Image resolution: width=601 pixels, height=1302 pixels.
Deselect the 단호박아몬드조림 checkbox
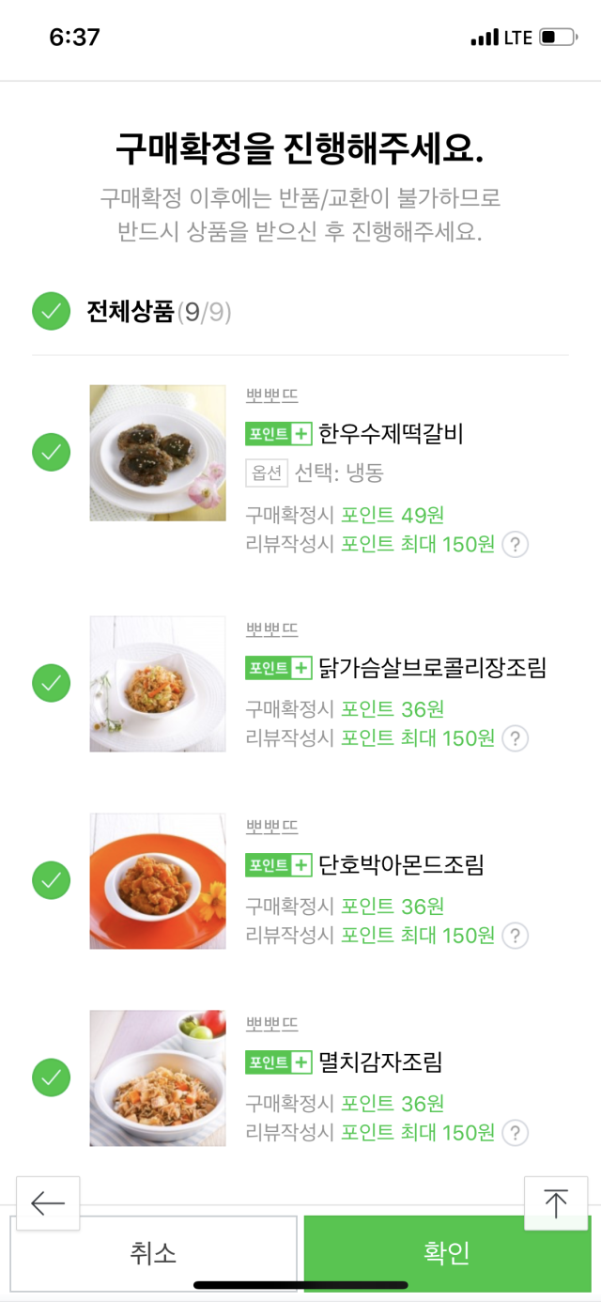pos(52,880)
